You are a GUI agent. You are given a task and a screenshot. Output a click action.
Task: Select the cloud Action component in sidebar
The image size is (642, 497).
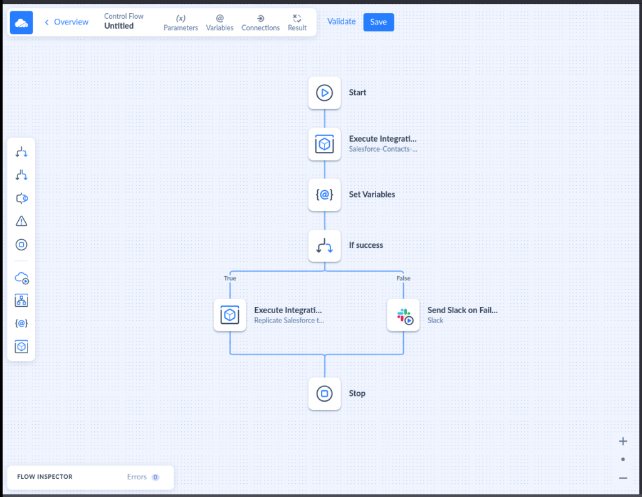[22, 278]
